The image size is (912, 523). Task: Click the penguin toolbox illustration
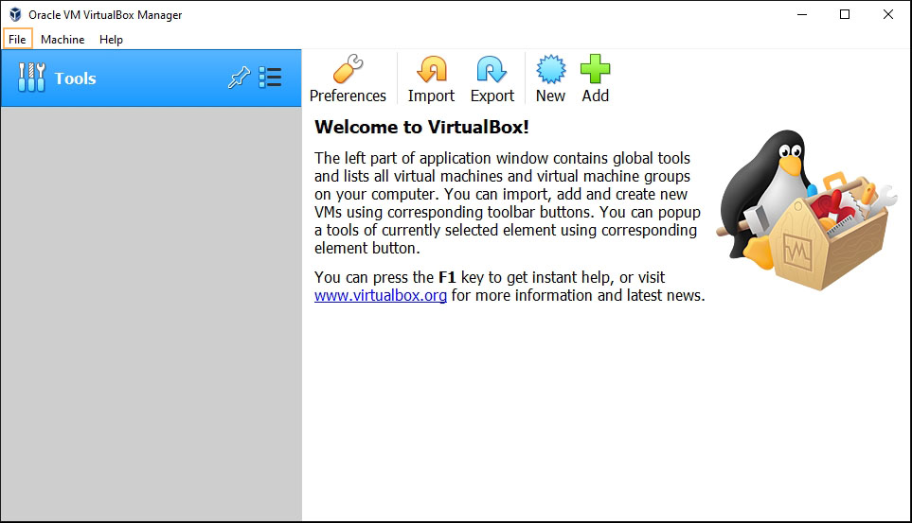[x=807, y=210]
